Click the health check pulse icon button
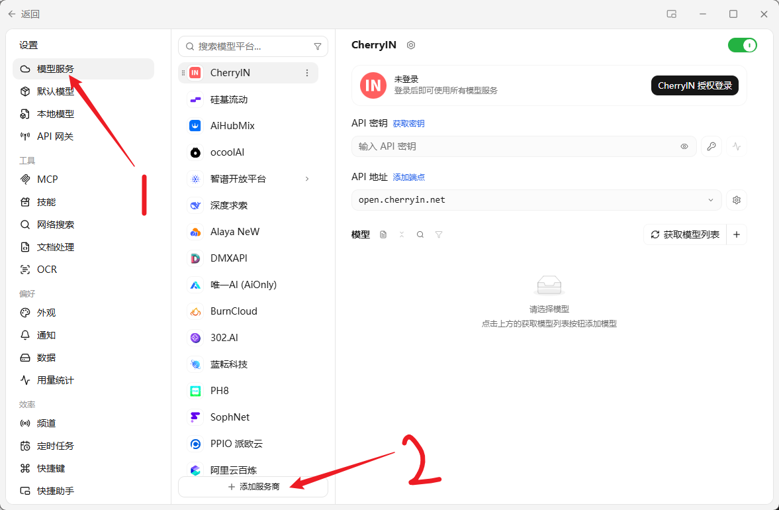This screenshot has height=510, width=779. [736, 146]
